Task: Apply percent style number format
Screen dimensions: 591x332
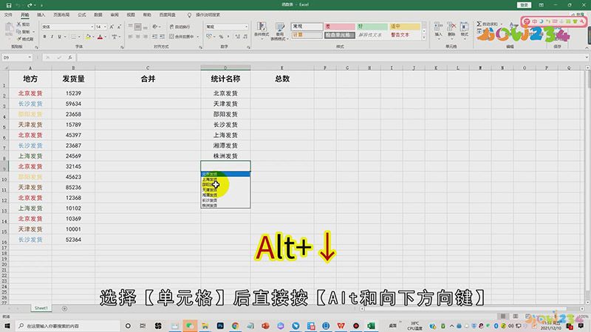Action: 221,36
